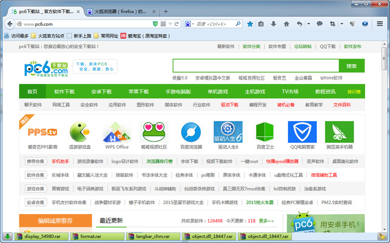
Task: Click the screenshot crop tool icon
Action: (333, 23)
